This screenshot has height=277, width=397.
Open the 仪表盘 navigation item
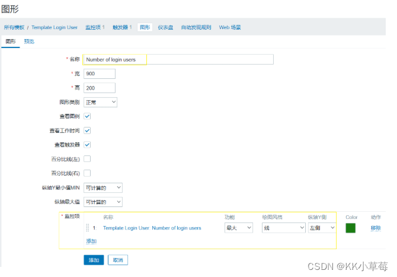coord(165,27)
